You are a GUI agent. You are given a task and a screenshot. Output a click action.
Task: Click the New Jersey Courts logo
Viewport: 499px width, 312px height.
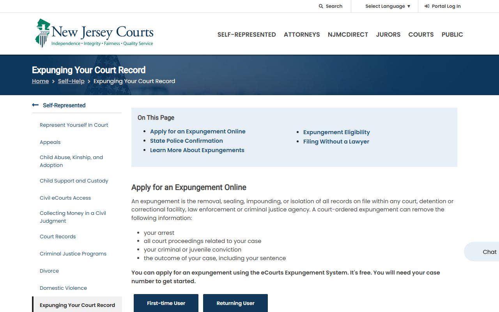(x=94, y=33)
